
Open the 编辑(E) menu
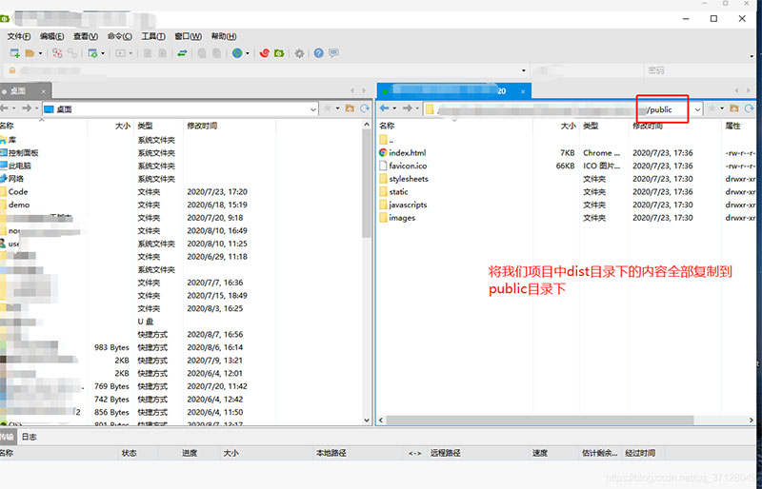click(x=52, y=36)
